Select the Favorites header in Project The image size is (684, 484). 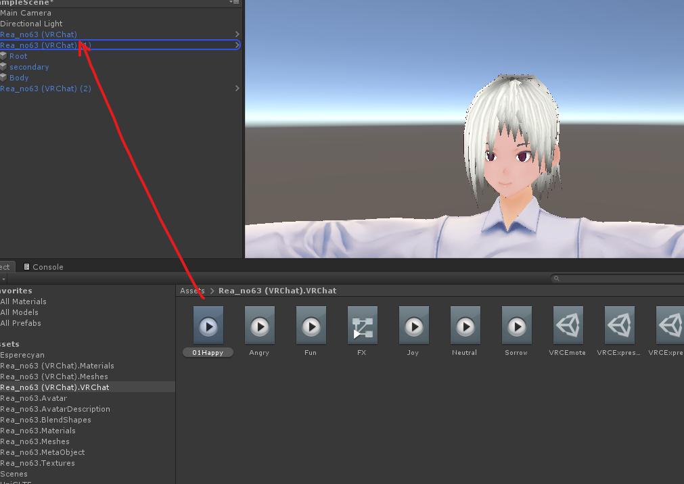[16, 291]
